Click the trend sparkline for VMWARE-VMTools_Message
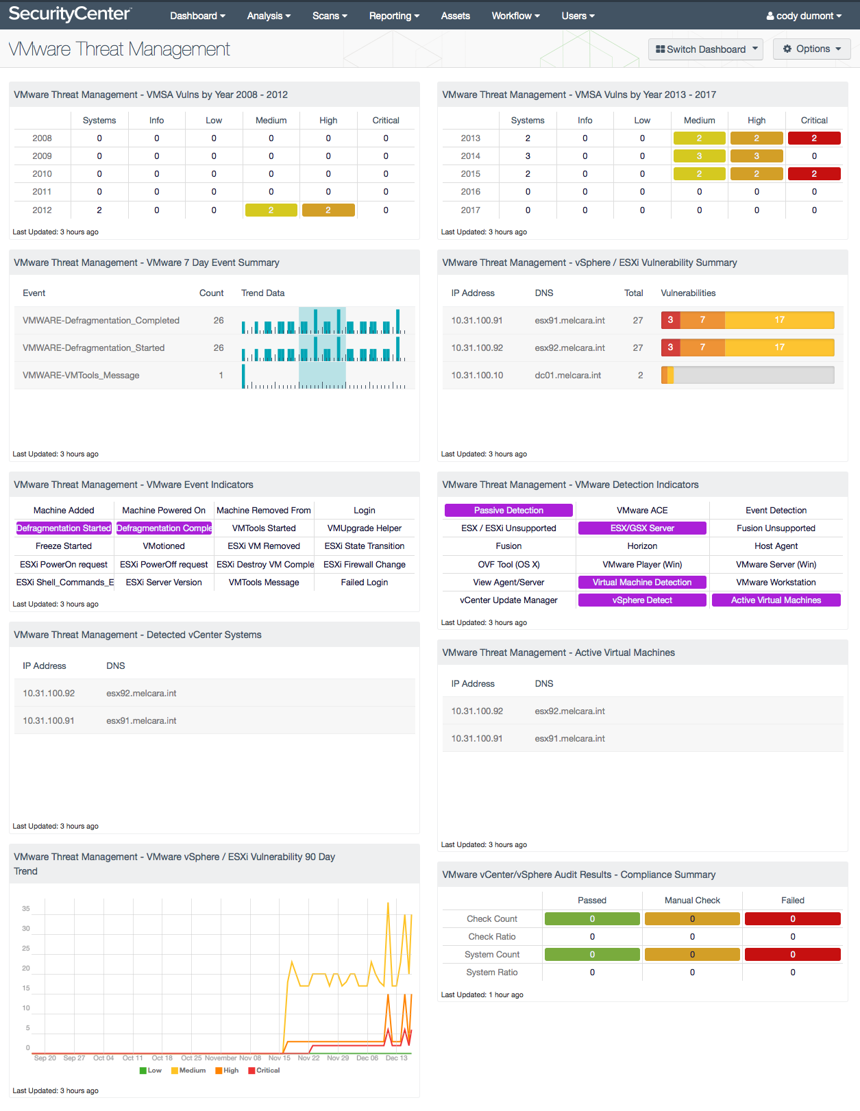The width and height of the screenshot is (860, 1111). click(x=323, y=376)
